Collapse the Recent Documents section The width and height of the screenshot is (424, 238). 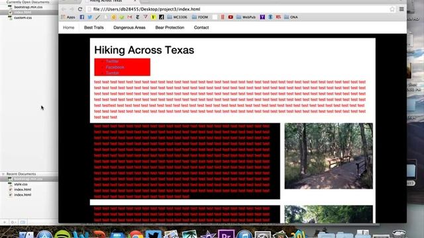[x=3, y=174]
